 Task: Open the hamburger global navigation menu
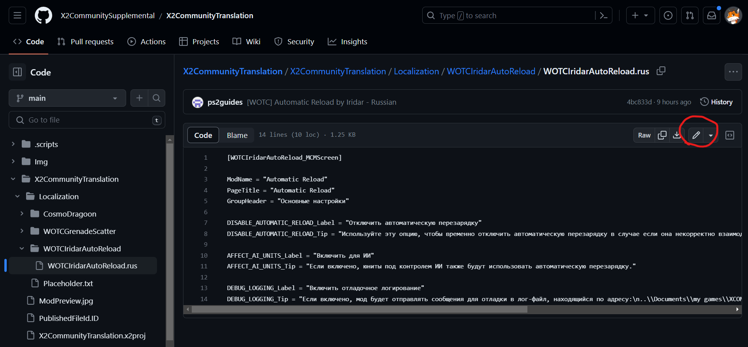[17, 15]
